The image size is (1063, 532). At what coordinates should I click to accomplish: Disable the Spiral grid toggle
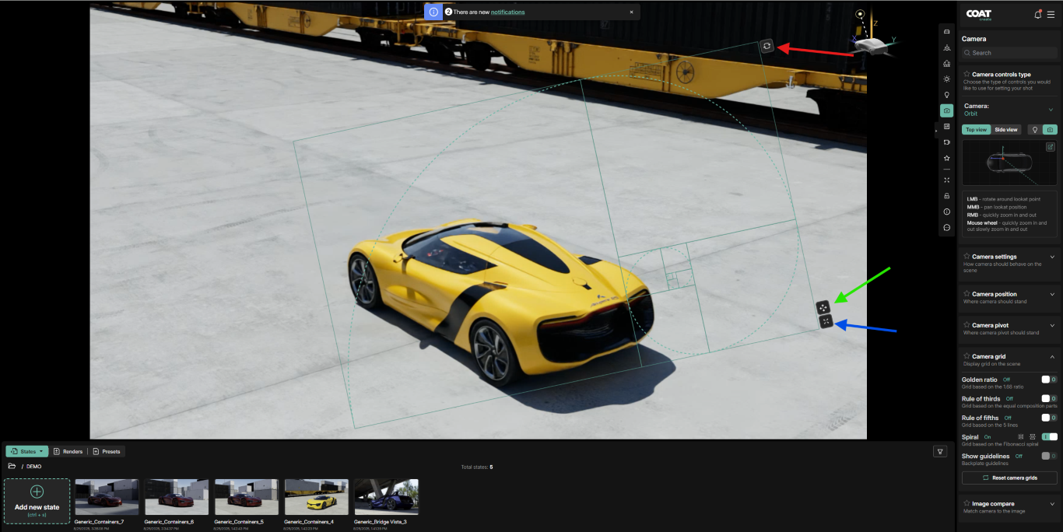pos(1049,437)
